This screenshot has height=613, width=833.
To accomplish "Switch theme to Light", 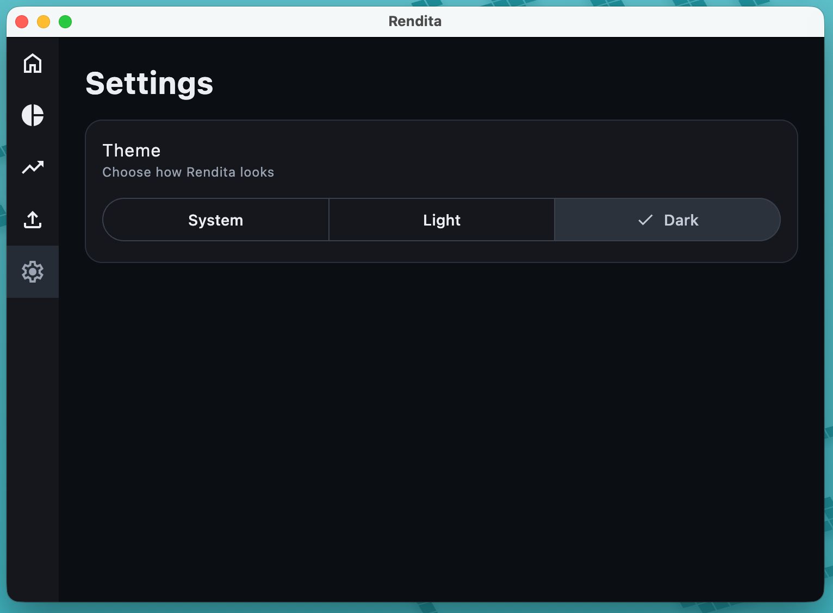I will coord(442,220).
